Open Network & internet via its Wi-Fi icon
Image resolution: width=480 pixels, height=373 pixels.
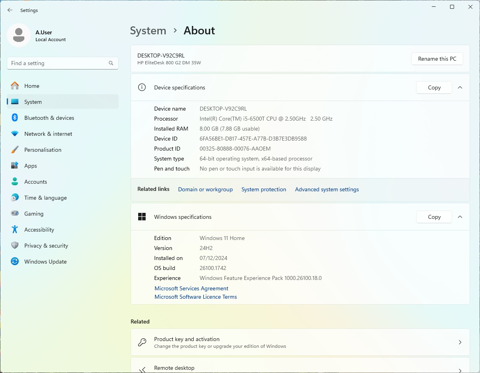pos(15,134)
